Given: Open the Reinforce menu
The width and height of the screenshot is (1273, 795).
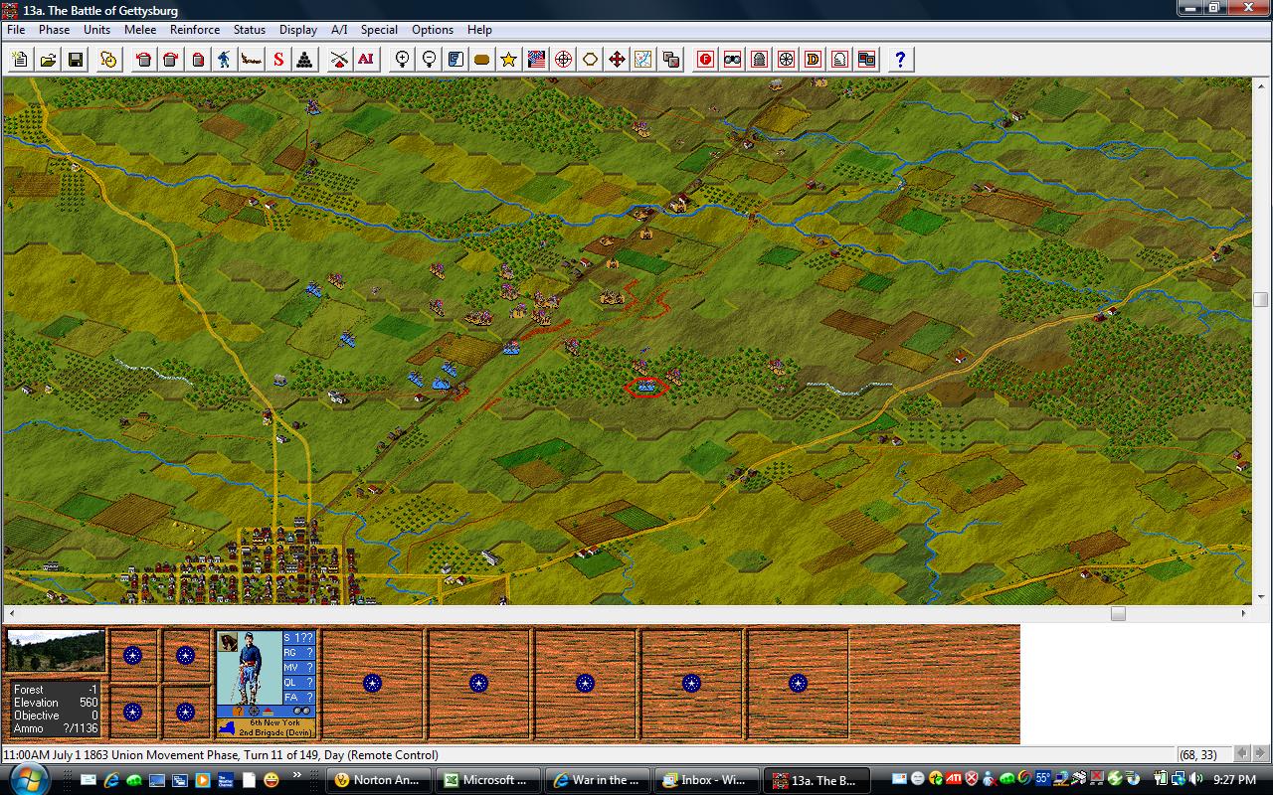Looking at the screenshot, I should pyautogui.click(x=195, y=30).
